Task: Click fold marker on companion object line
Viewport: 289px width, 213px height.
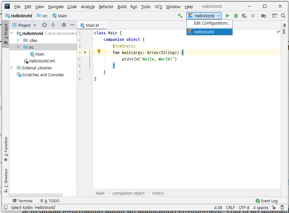Action: [92, 40]
